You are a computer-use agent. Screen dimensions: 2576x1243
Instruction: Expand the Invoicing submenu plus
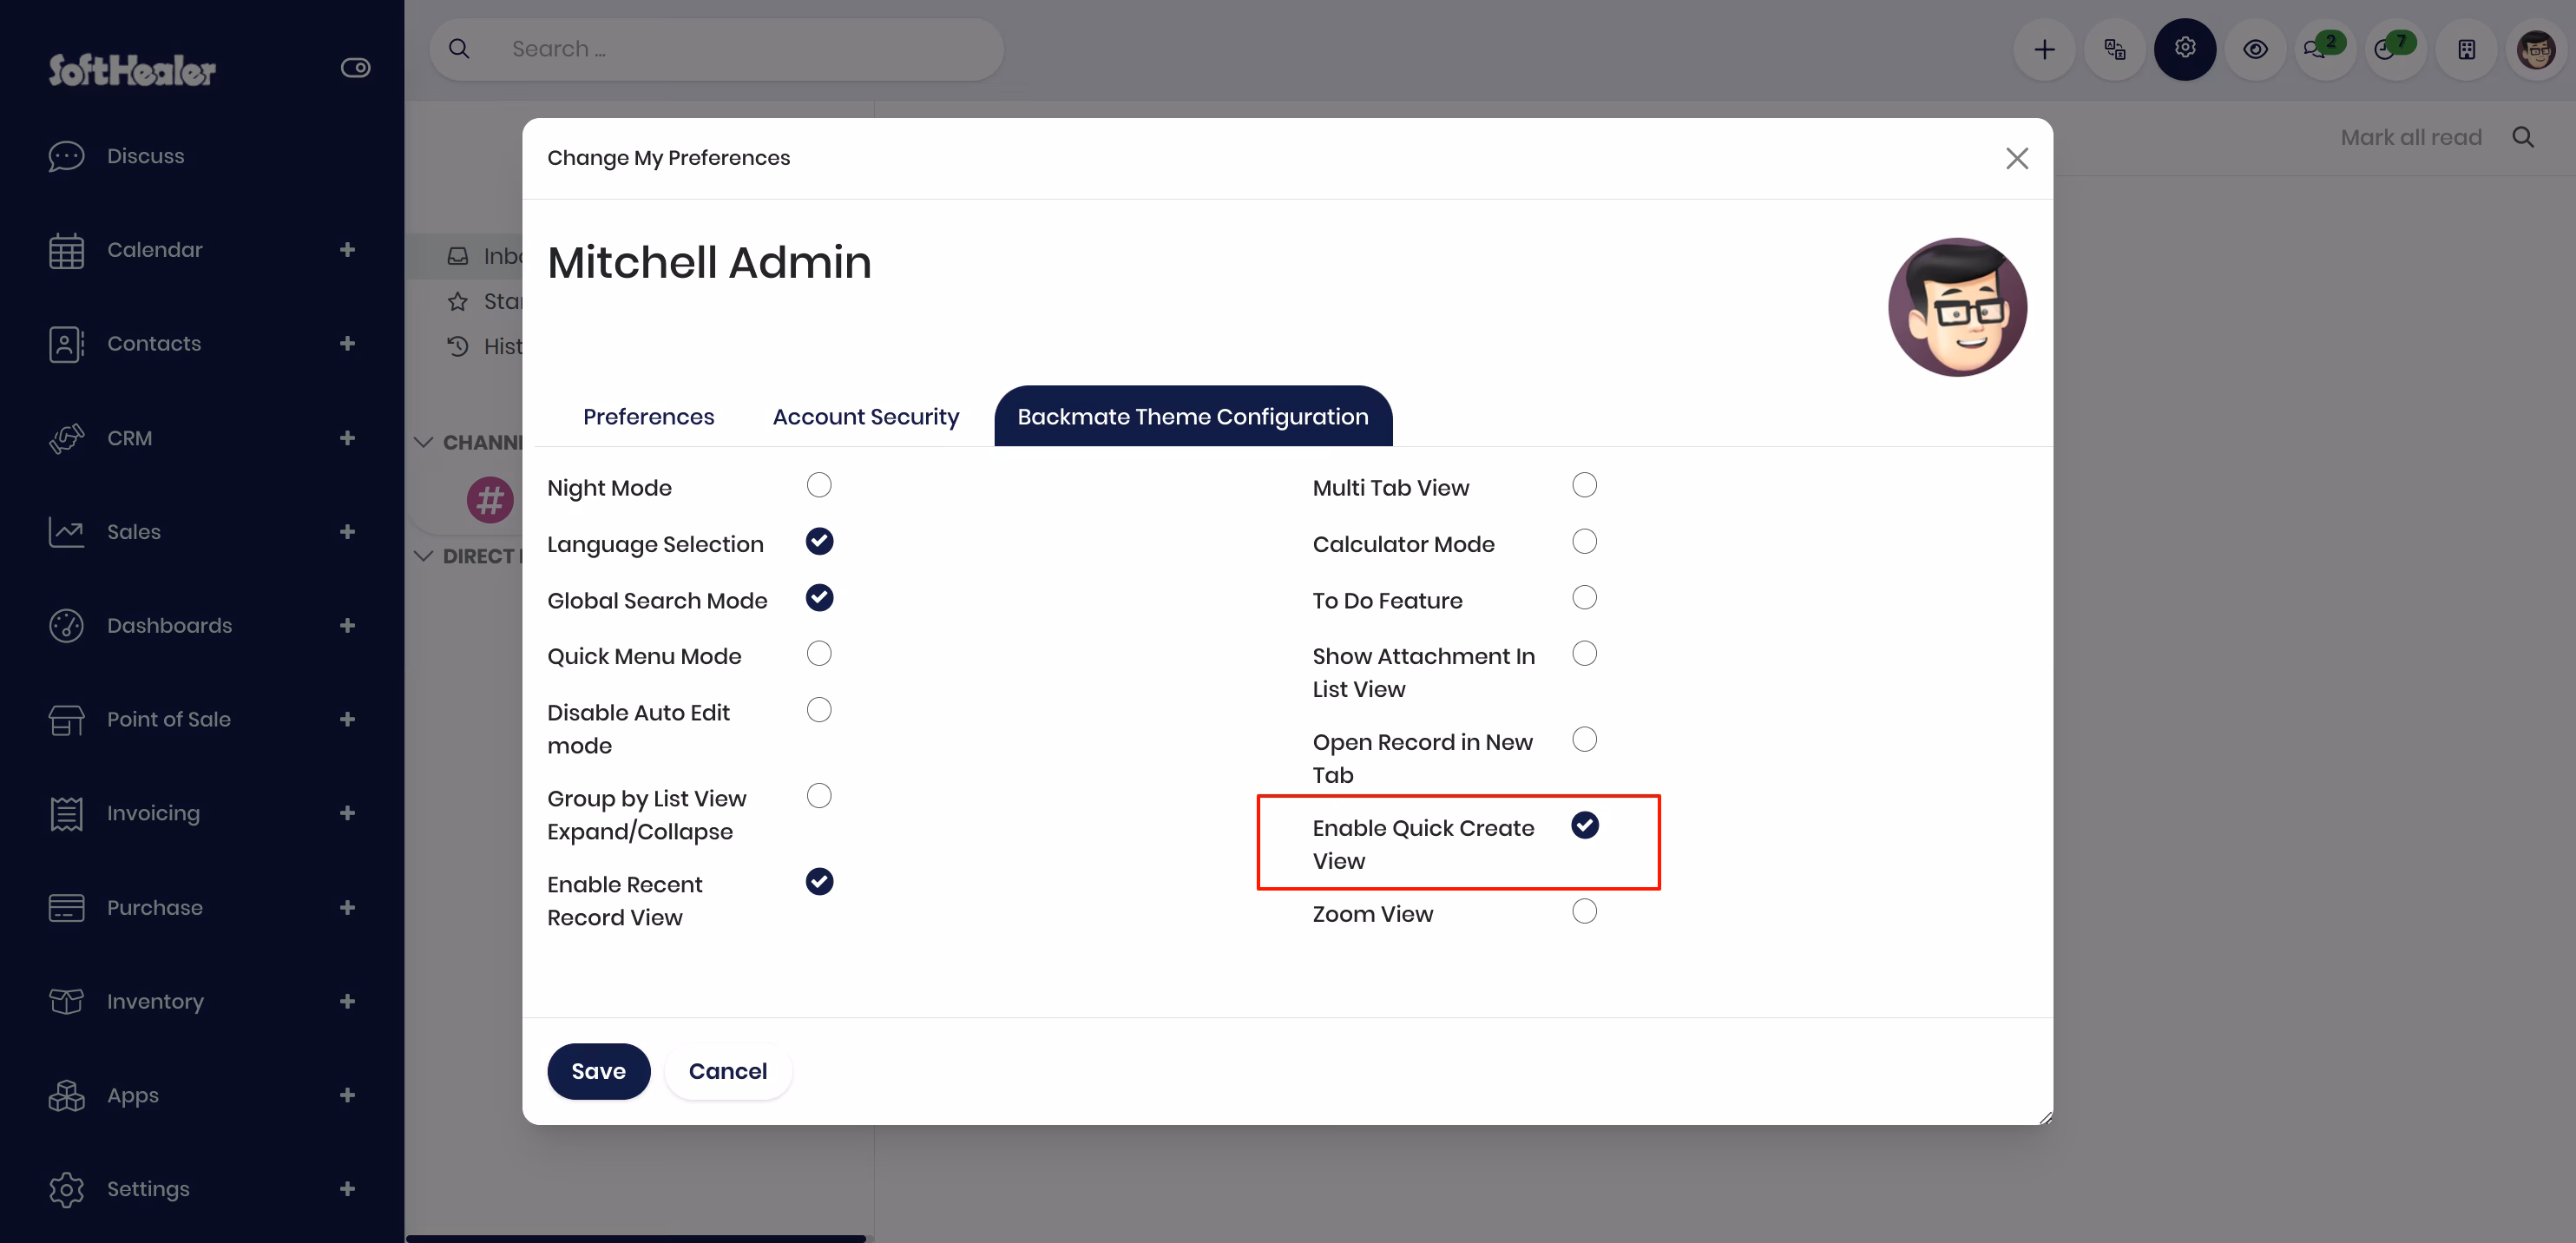[x=347, y=814]
